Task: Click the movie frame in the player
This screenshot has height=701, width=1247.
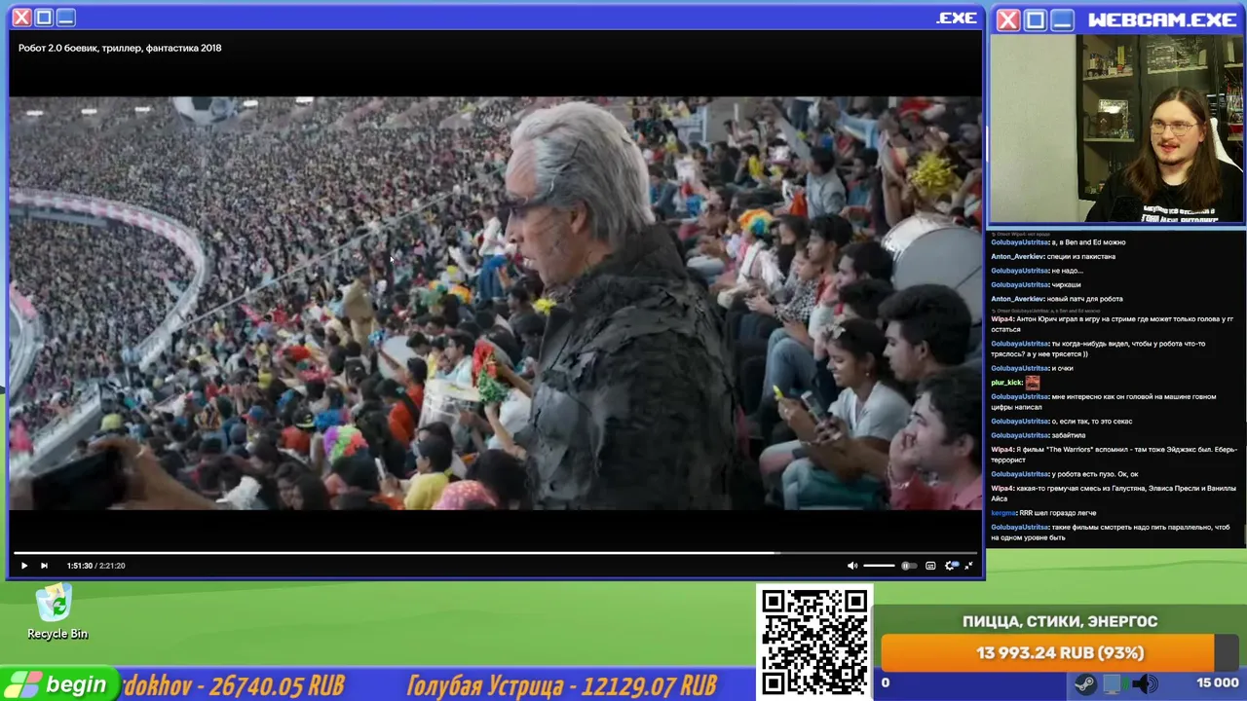Action: (x=495, y=303)
